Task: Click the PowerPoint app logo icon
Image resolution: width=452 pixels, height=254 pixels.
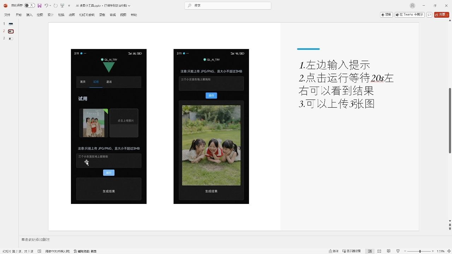Action: click(5, 6)
